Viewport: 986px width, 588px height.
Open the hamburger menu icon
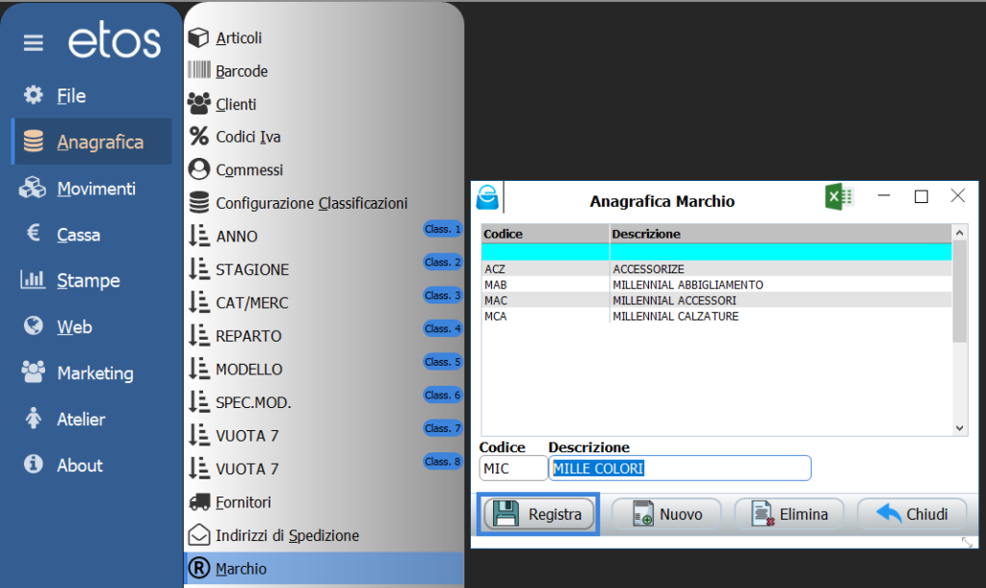point(34,42)
